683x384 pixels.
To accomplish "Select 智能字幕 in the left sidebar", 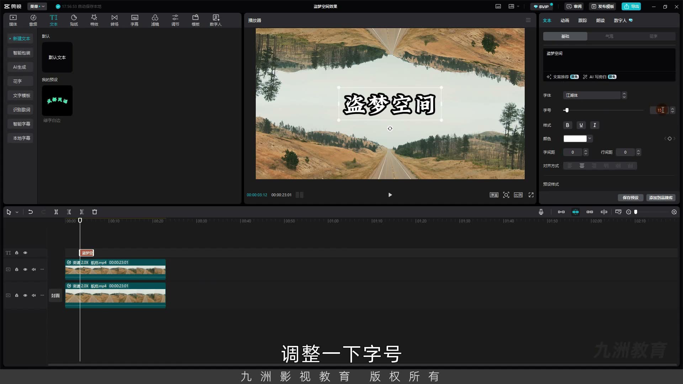I will tap(21, 124).
